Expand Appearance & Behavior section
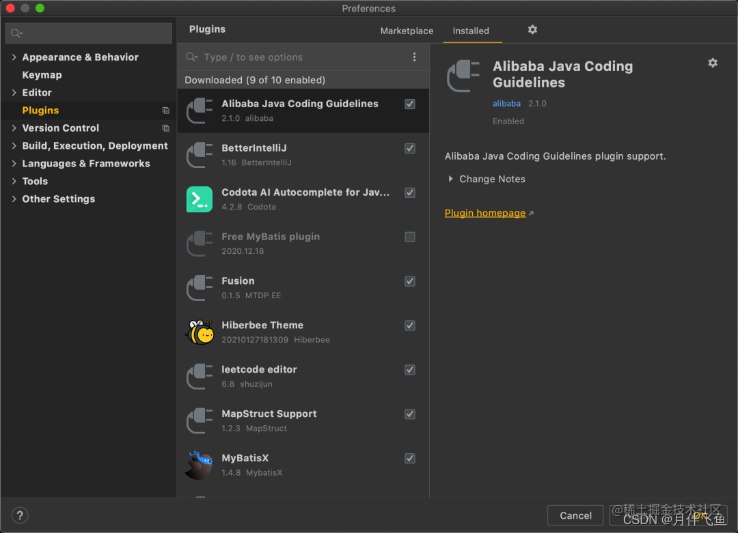 tap(14, 57)
